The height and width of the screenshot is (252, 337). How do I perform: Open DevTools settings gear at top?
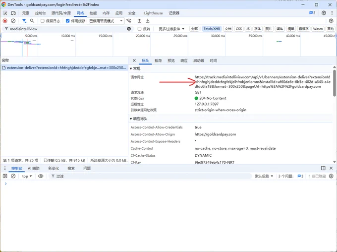[x=324, y=13]
